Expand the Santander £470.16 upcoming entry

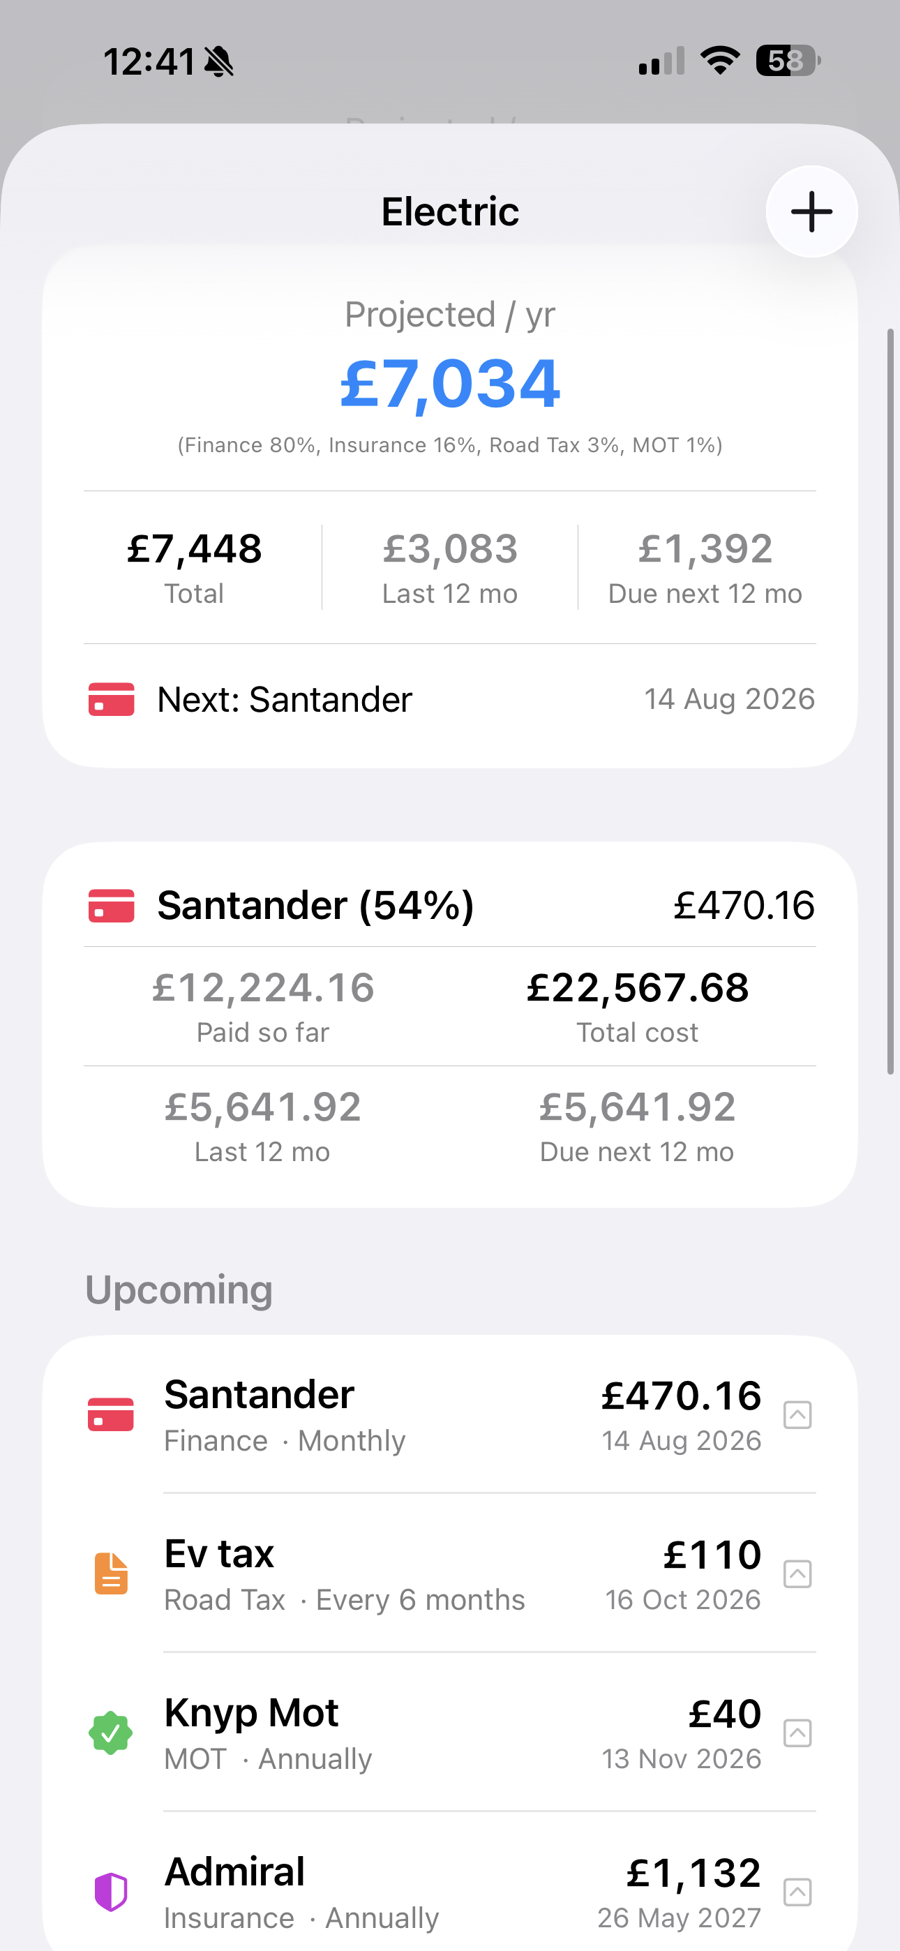pos(797,1415)
